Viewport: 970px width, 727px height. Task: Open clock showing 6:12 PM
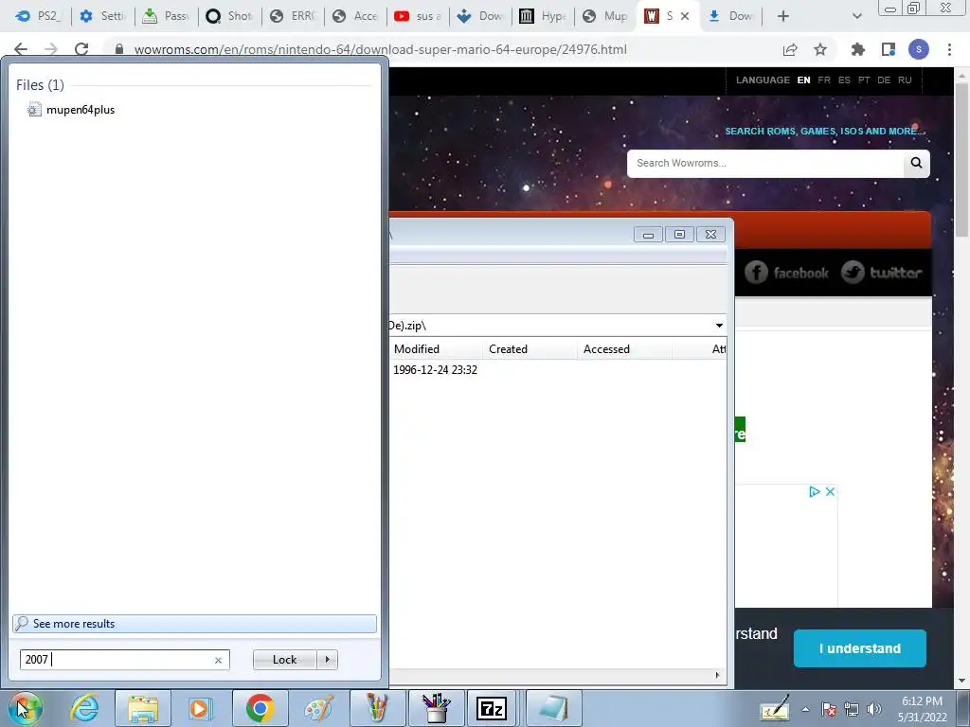coord(922,709)
